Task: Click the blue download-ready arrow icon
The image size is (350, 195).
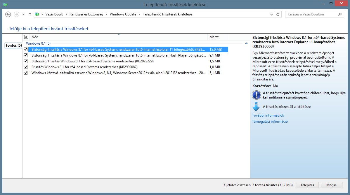Action: pyautogui.click(x=256, y=107)
